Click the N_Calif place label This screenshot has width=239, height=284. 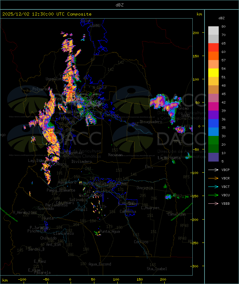coord(100,87)
